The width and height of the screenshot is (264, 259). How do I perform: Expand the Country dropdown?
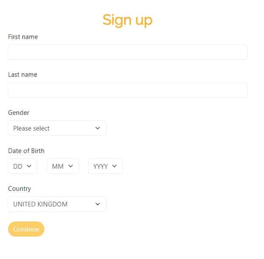click(x=57, y=204)
